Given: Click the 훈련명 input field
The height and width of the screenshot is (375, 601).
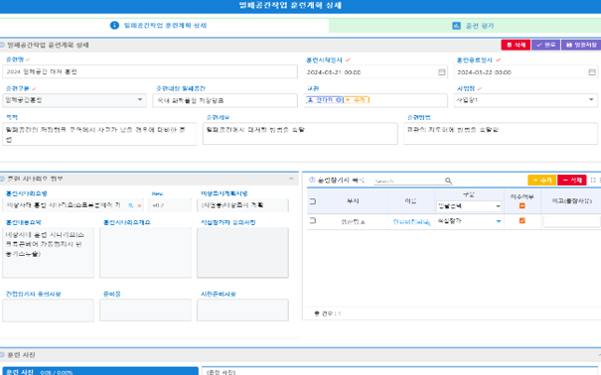Looking at the screenshot, I should 150,71.
